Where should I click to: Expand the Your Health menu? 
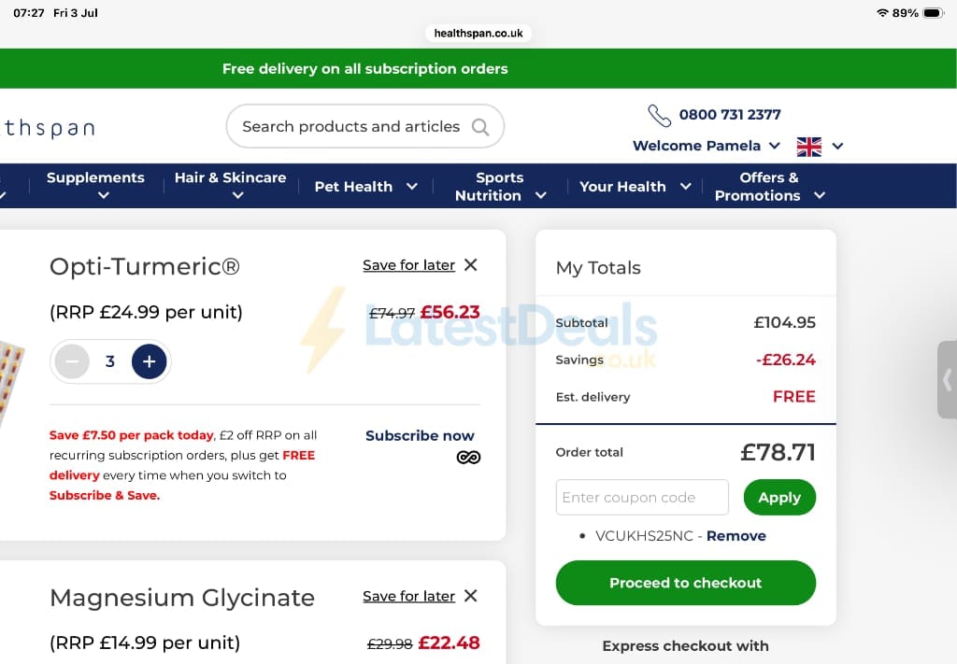(x=635, y=187)
